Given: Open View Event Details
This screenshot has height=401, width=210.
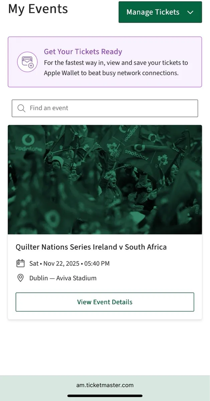Looking at the screenshot, I should tap(104, 302).
